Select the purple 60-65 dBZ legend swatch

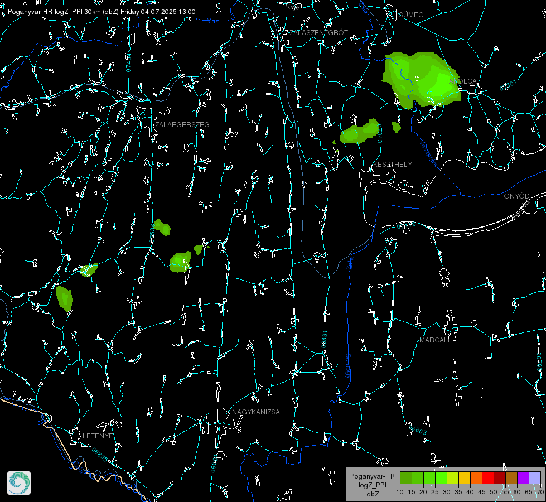coord(523,477)
